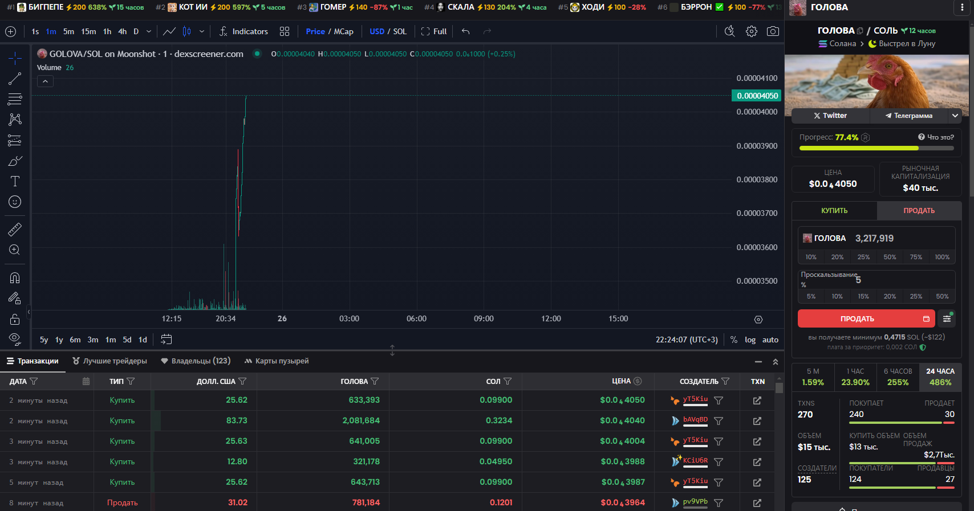Switch to the Лучшие трейдеры tab
Screen dimensions: 974x511
pos(109,361)
